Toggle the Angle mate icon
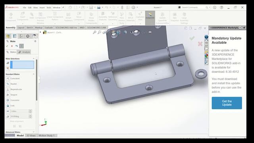Viewport: 254px width, 143px height. click(x=8, y=116)
